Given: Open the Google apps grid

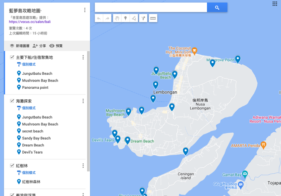Looking at the screenshot, I should point(275,3).
